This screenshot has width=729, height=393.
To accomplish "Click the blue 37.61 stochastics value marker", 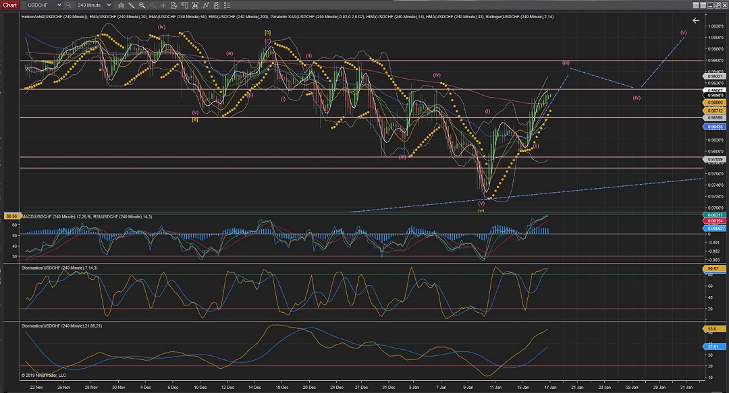I will pyautogui.click(x=713, y=346).
